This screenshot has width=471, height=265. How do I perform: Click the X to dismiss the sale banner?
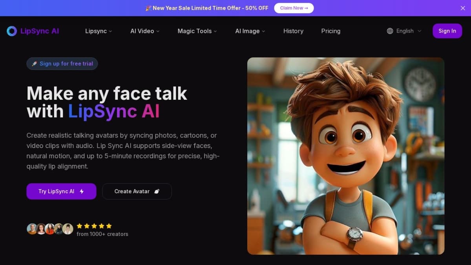point(463,8)
